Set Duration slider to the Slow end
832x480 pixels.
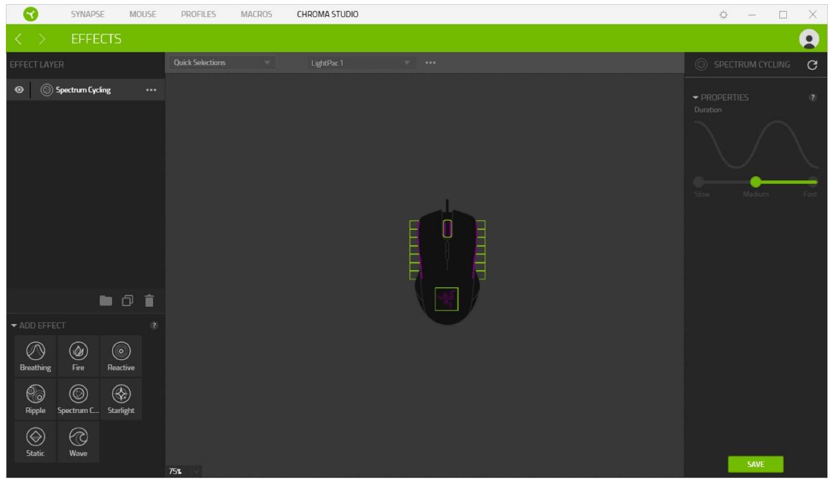(x=699, y=182)
